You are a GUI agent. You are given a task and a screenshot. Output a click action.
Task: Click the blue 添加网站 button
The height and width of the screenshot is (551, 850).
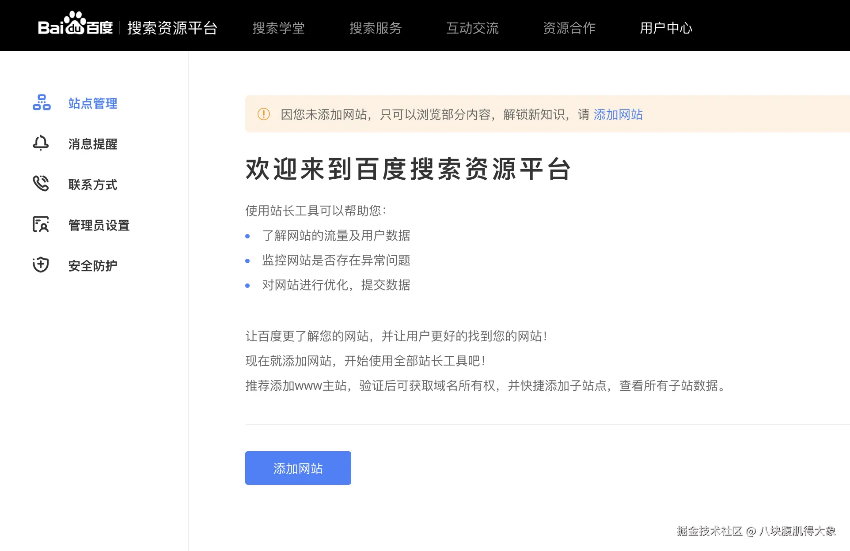pos(298,468)
